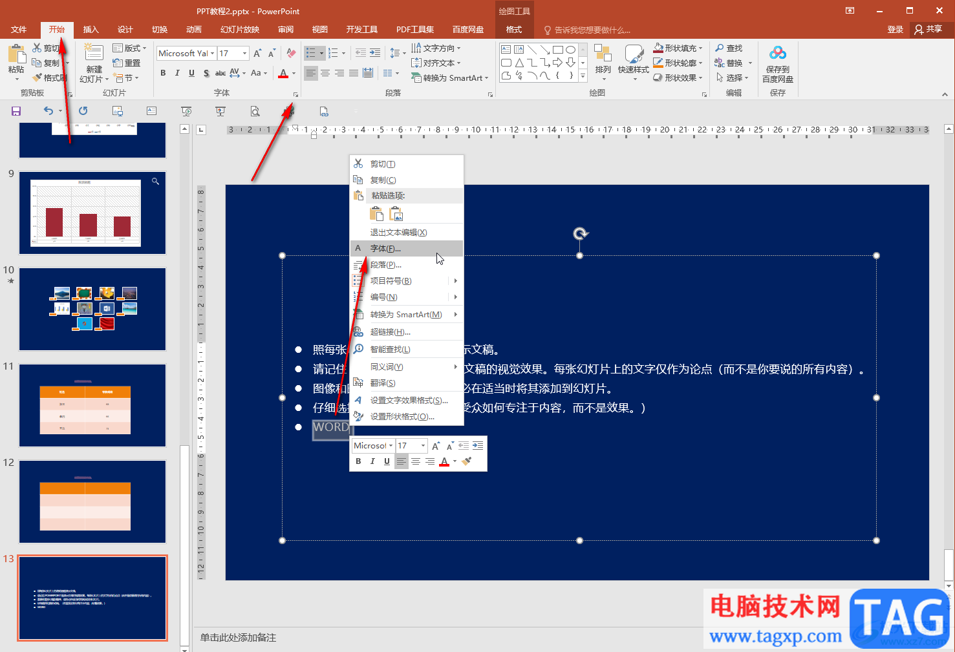The image size is (955, 652).
Task: Choose Hyperlink (超链接) in the context menu
Action: click(407, 332)
